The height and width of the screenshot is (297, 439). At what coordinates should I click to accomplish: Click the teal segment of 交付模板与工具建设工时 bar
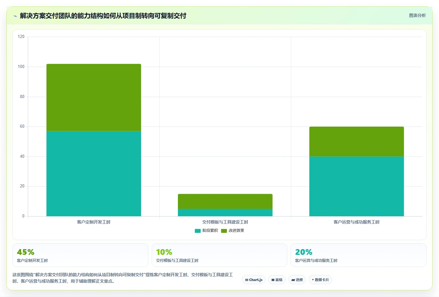click(x=225, y=212)
